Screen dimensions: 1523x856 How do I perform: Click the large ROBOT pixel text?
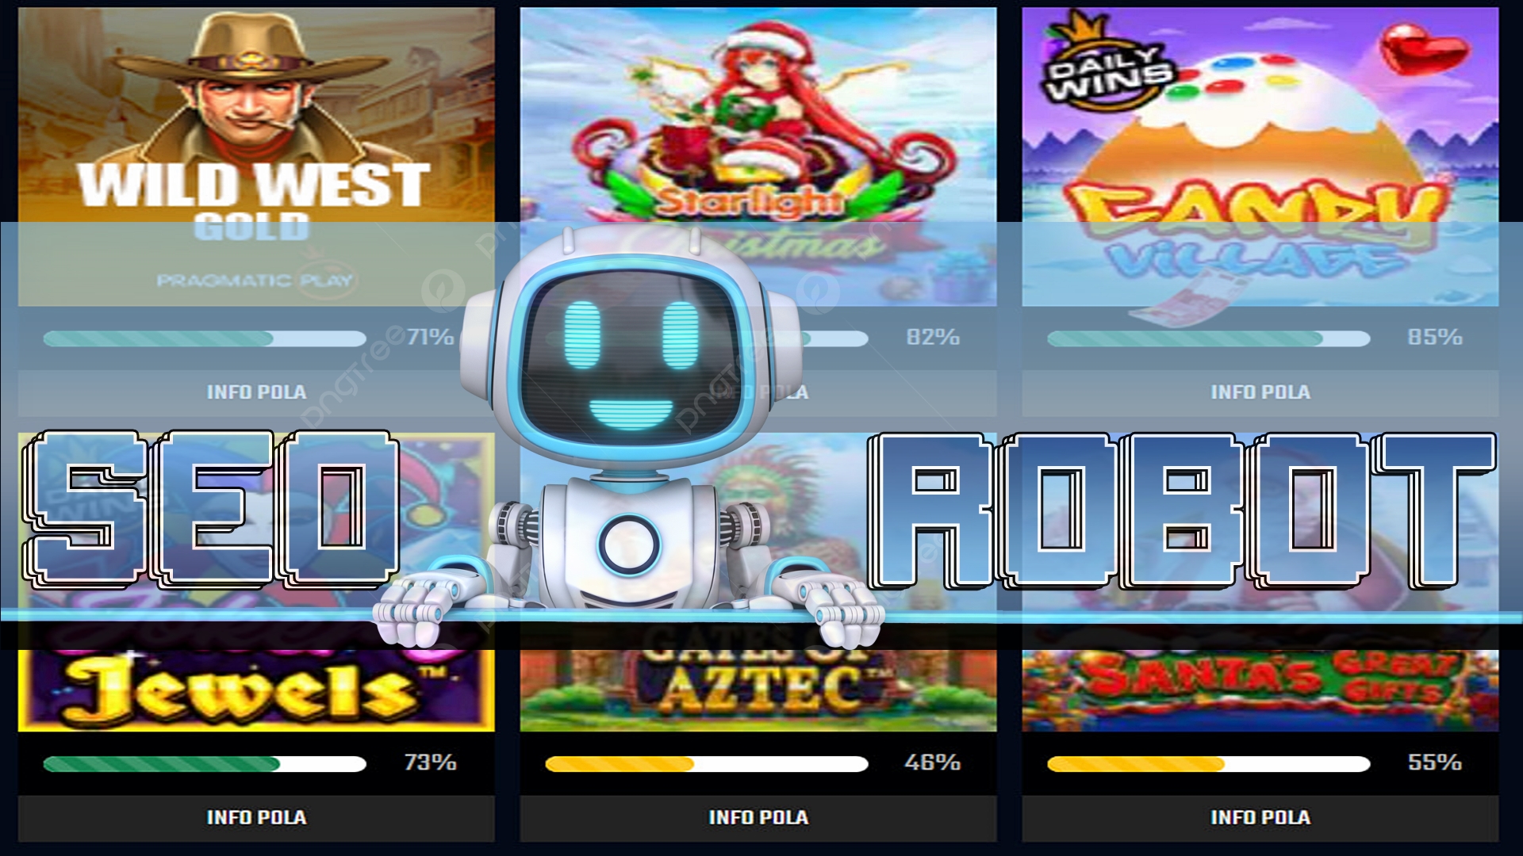click(x=1182, y=511)
